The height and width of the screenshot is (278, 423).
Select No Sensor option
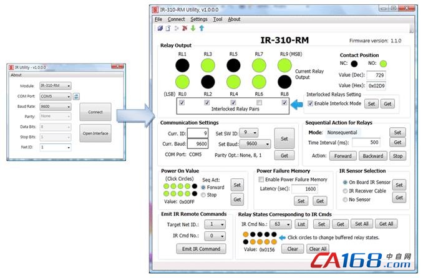point(345,199)
